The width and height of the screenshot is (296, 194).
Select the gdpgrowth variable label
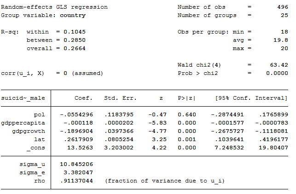pos(29,131)
